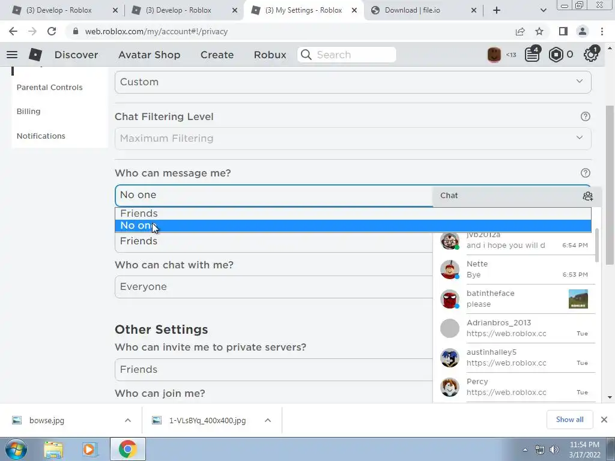Click the search magnifier icon
Image resolution: width=615 pixels, height=461 pixels.
tap(306, 55)
